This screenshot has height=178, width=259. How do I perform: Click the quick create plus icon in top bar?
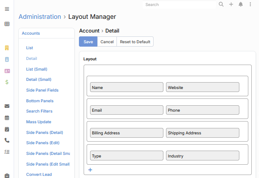tap(231, 4)
